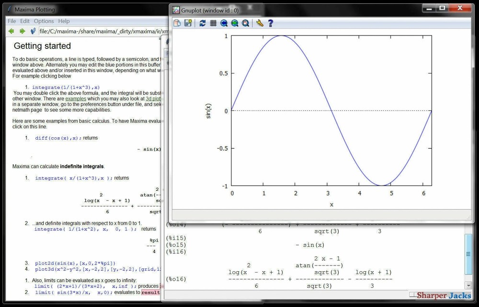Click limit( sin(3*x)/x, x,0) example
The height and width of the screenshot is (307, 479).
click(x=74, y=292)
